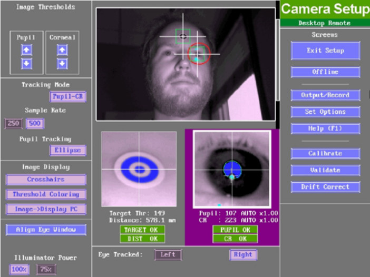Start the Validate procedure
Viewport: 370px width, 277px height.
point(325,170)
